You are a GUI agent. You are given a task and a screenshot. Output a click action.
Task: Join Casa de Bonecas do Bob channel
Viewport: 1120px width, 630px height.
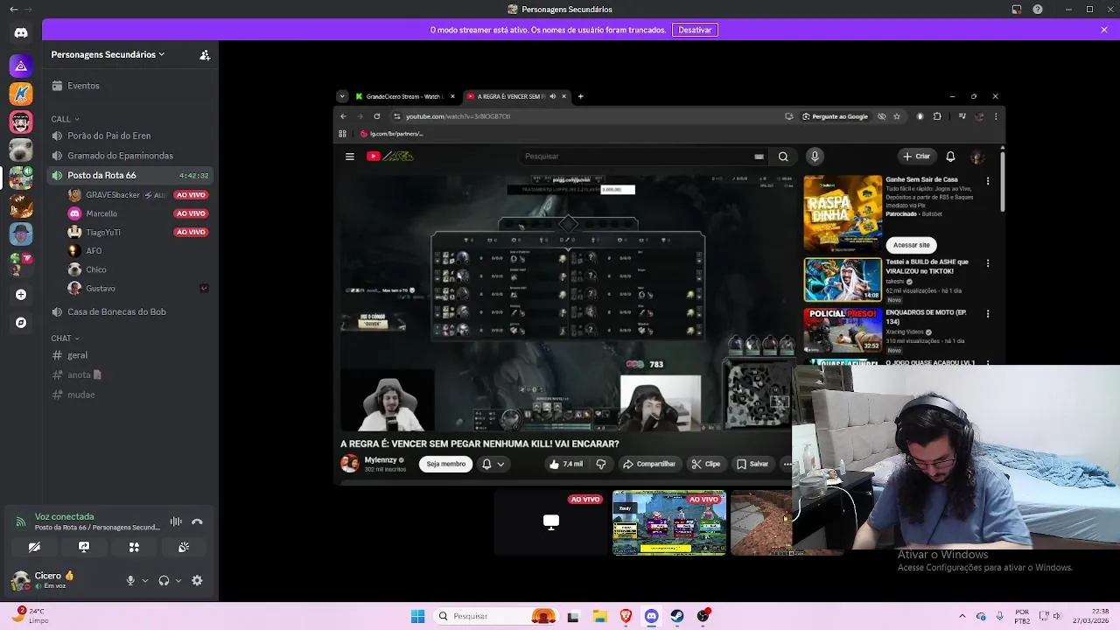coord(131,311)
